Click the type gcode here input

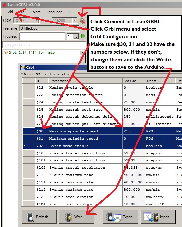(44, 45)
